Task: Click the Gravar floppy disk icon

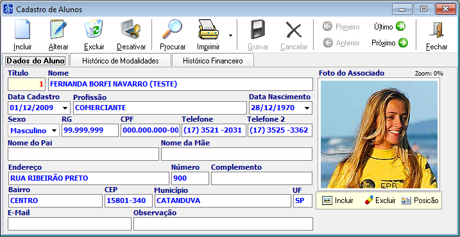Action: pyautogui.click(x=258, y=29)
